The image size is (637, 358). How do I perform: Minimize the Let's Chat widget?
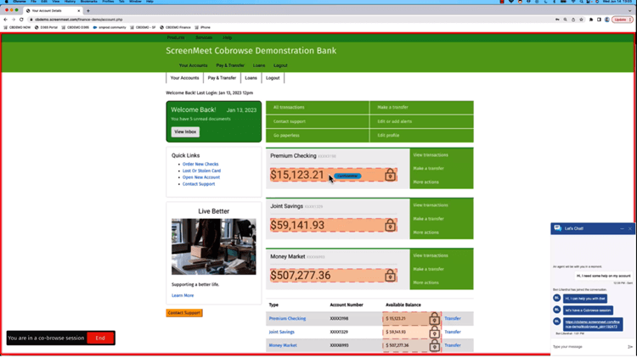pos(622,228)
